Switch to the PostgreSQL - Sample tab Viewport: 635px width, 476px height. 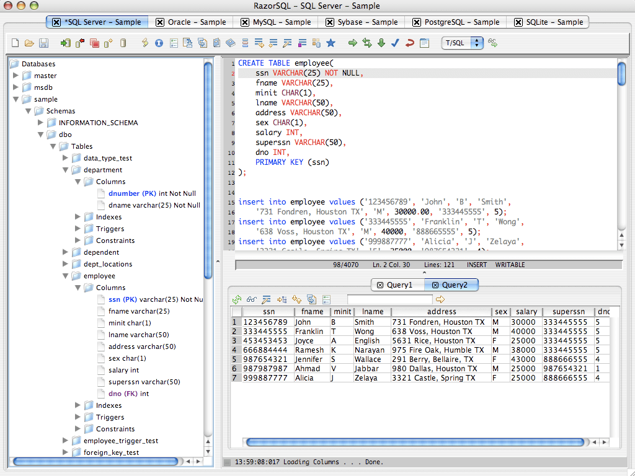461,22
